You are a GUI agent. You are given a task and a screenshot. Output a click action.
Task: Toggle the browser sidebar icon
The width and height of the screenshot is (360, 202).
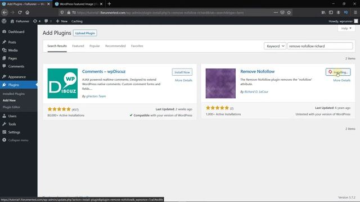point(331,12)
